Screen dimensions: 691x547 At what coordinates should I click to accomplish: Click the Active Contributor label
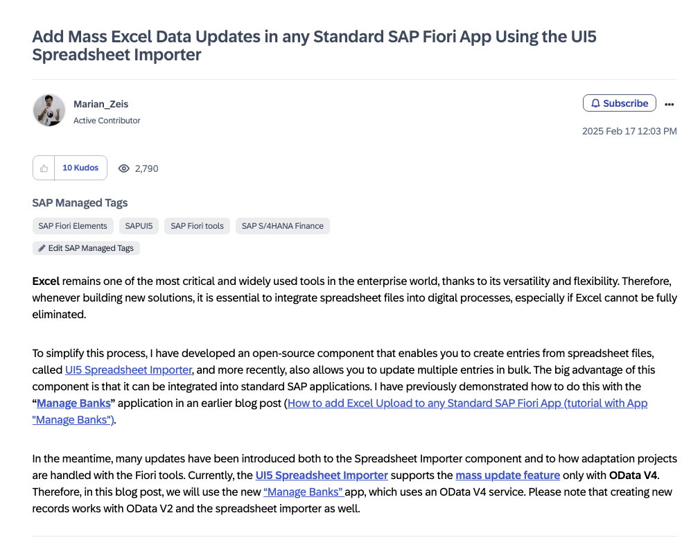107,121
